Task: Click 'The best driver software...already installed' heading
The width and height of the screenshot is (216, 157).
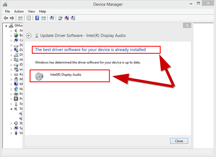Action: (x=90, y=50)
